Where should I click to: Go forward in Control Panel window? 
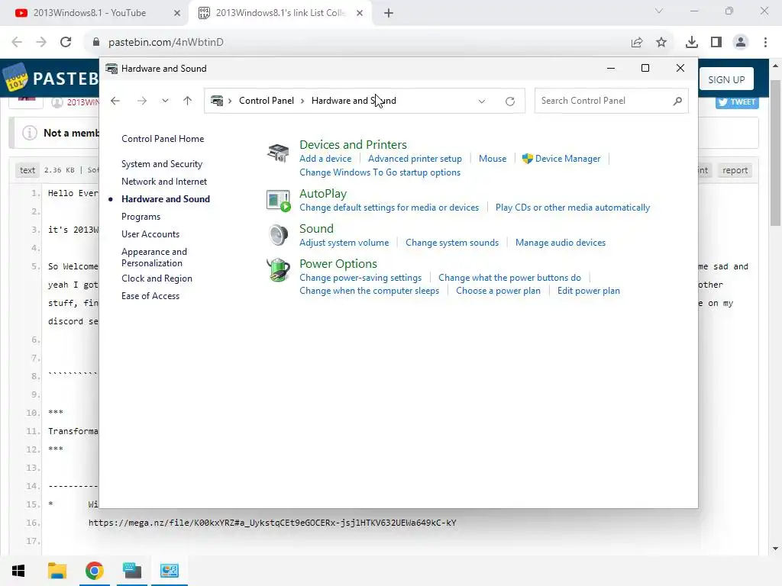(x=142, y=101)
